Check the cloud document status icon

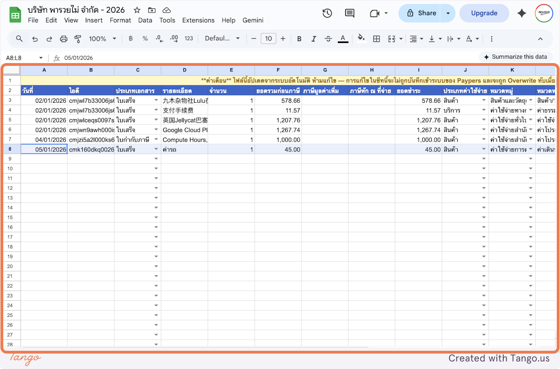[x=167, y=10]
